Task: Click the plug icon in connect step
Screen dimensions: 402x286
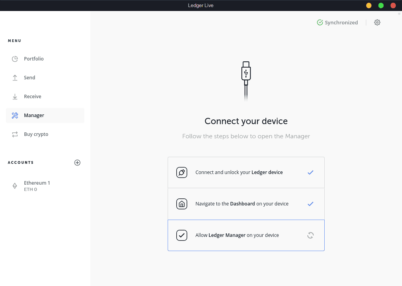Action: [x=181, y=172]
